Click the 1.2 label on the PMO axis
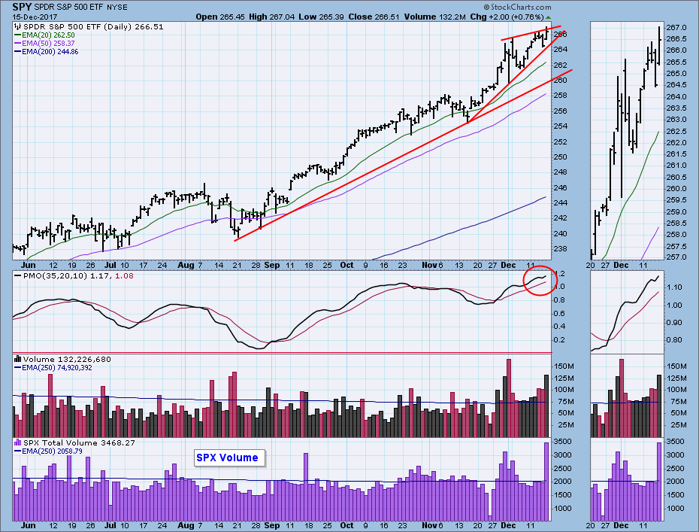This screenshot has height=532, width=699. (559, 274)
